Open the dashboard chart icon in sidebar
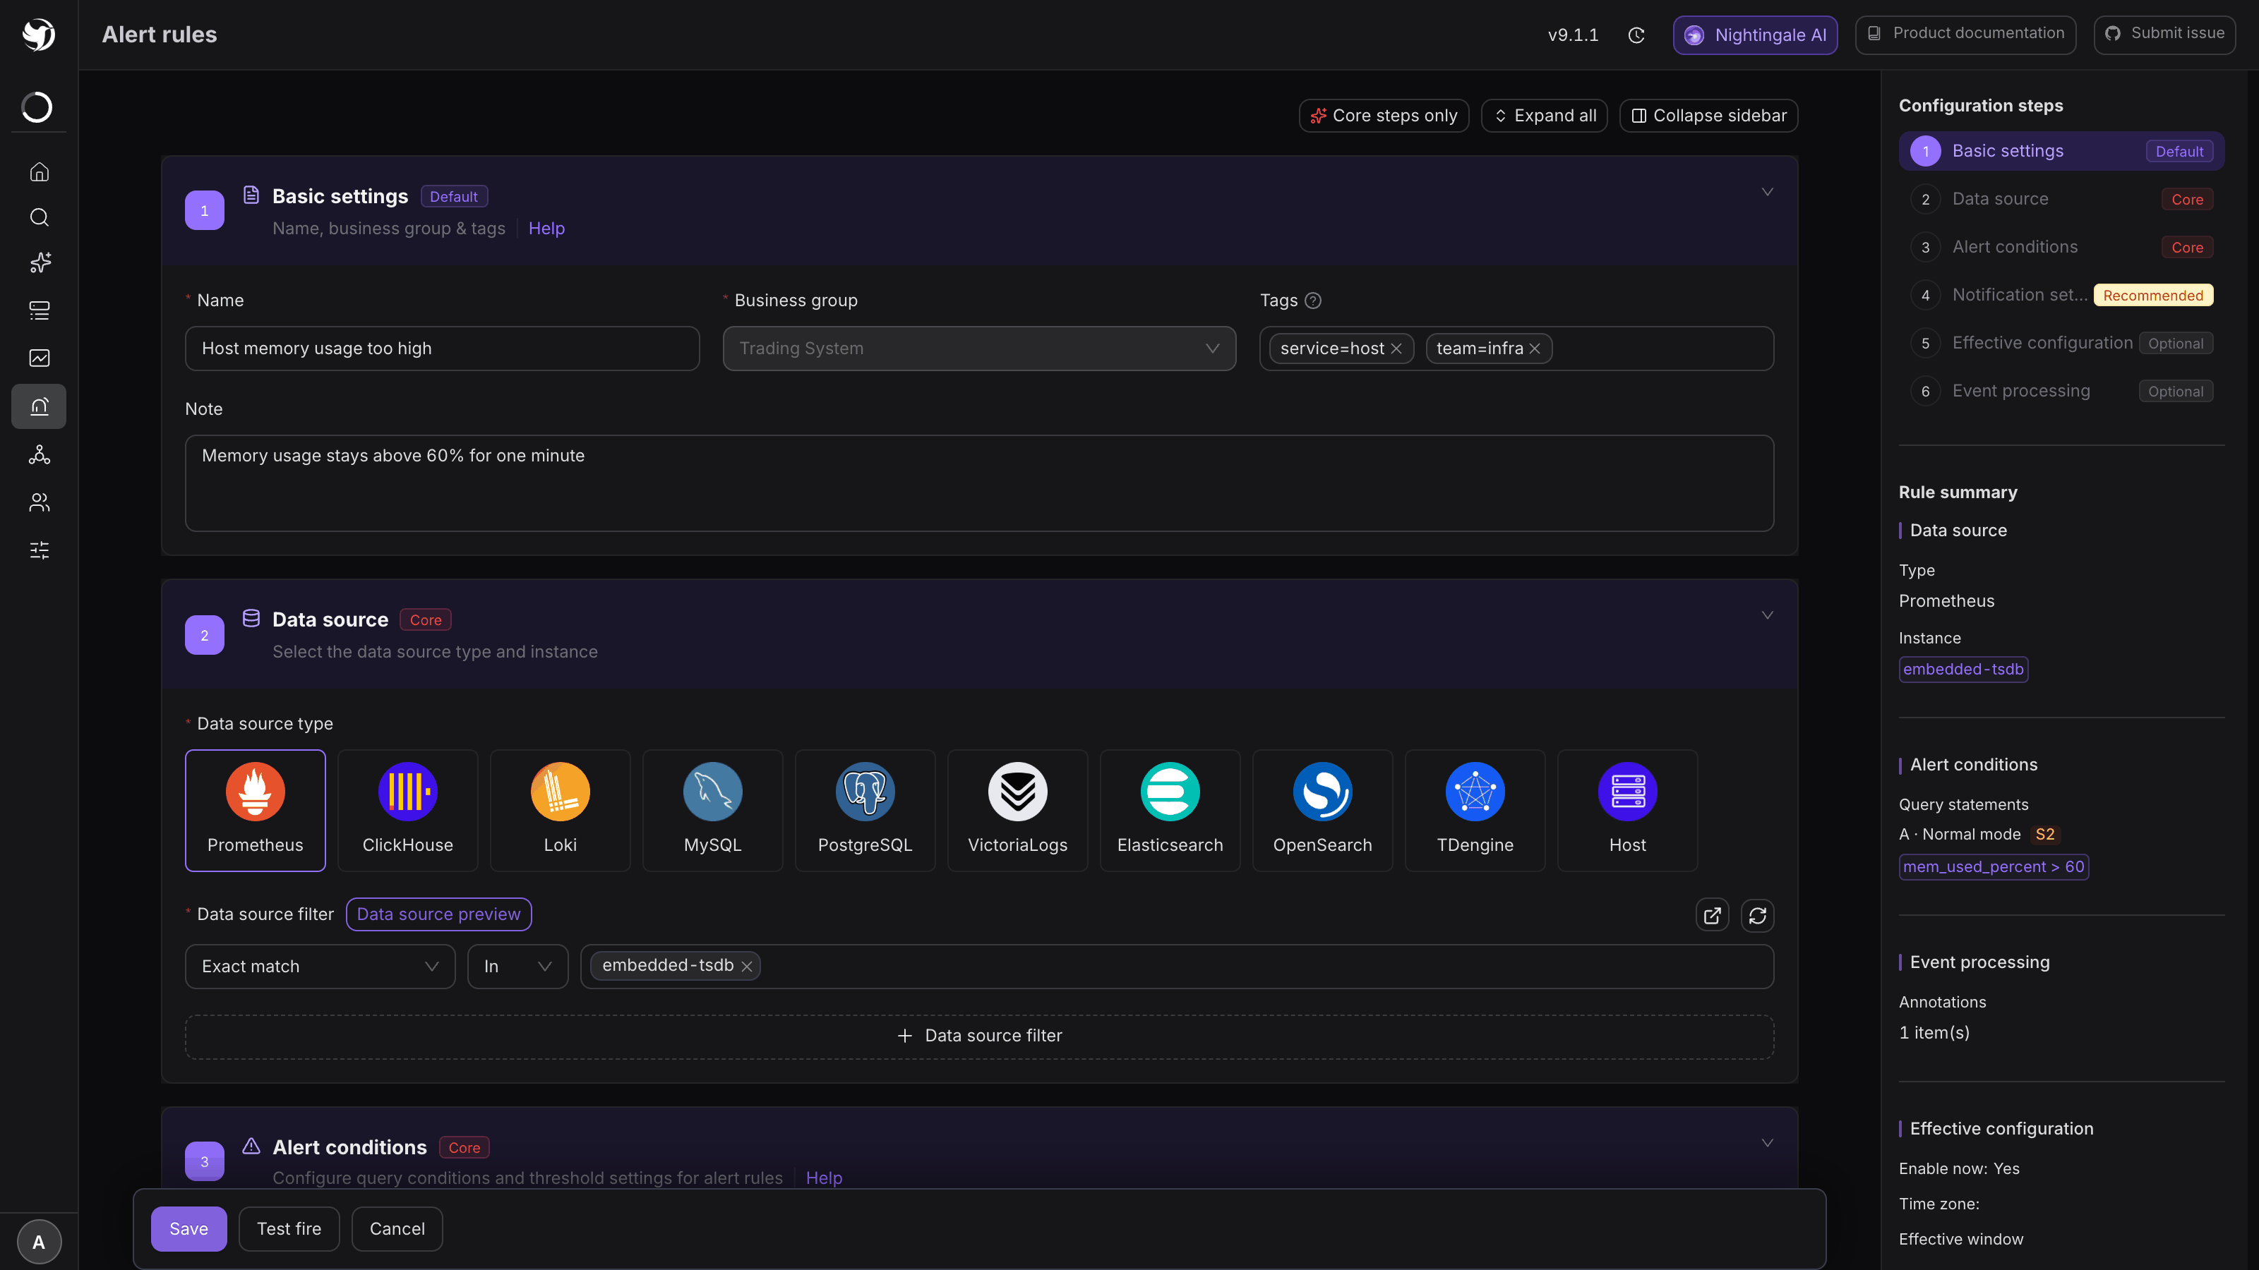The image size is (2259, 1270). coord(40,358)
